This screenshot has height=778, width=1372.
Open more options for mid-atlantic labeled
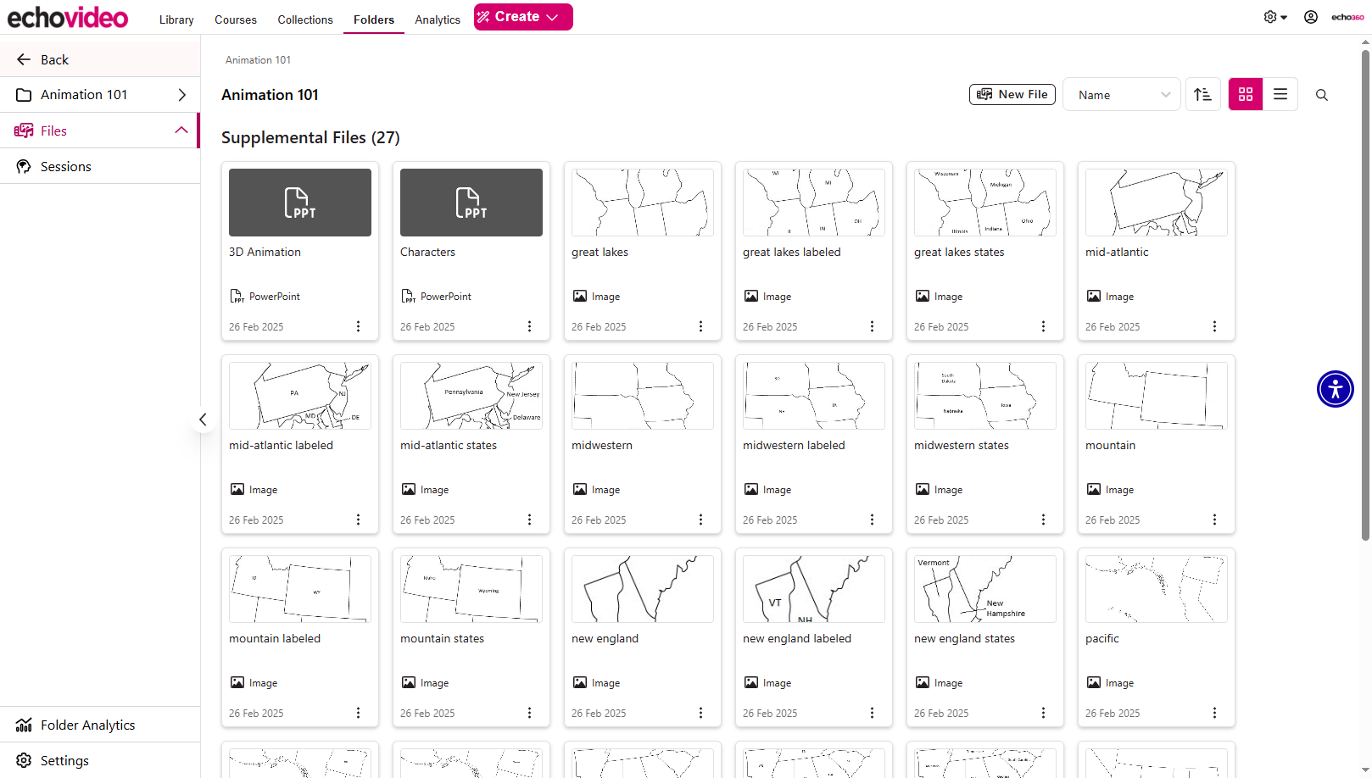point(358,520)
